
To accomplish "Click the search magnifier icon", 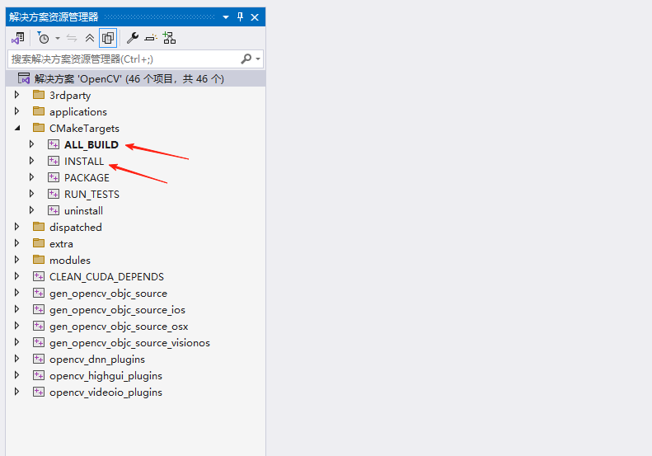I will pyautogui.click(x=246, y=59).
